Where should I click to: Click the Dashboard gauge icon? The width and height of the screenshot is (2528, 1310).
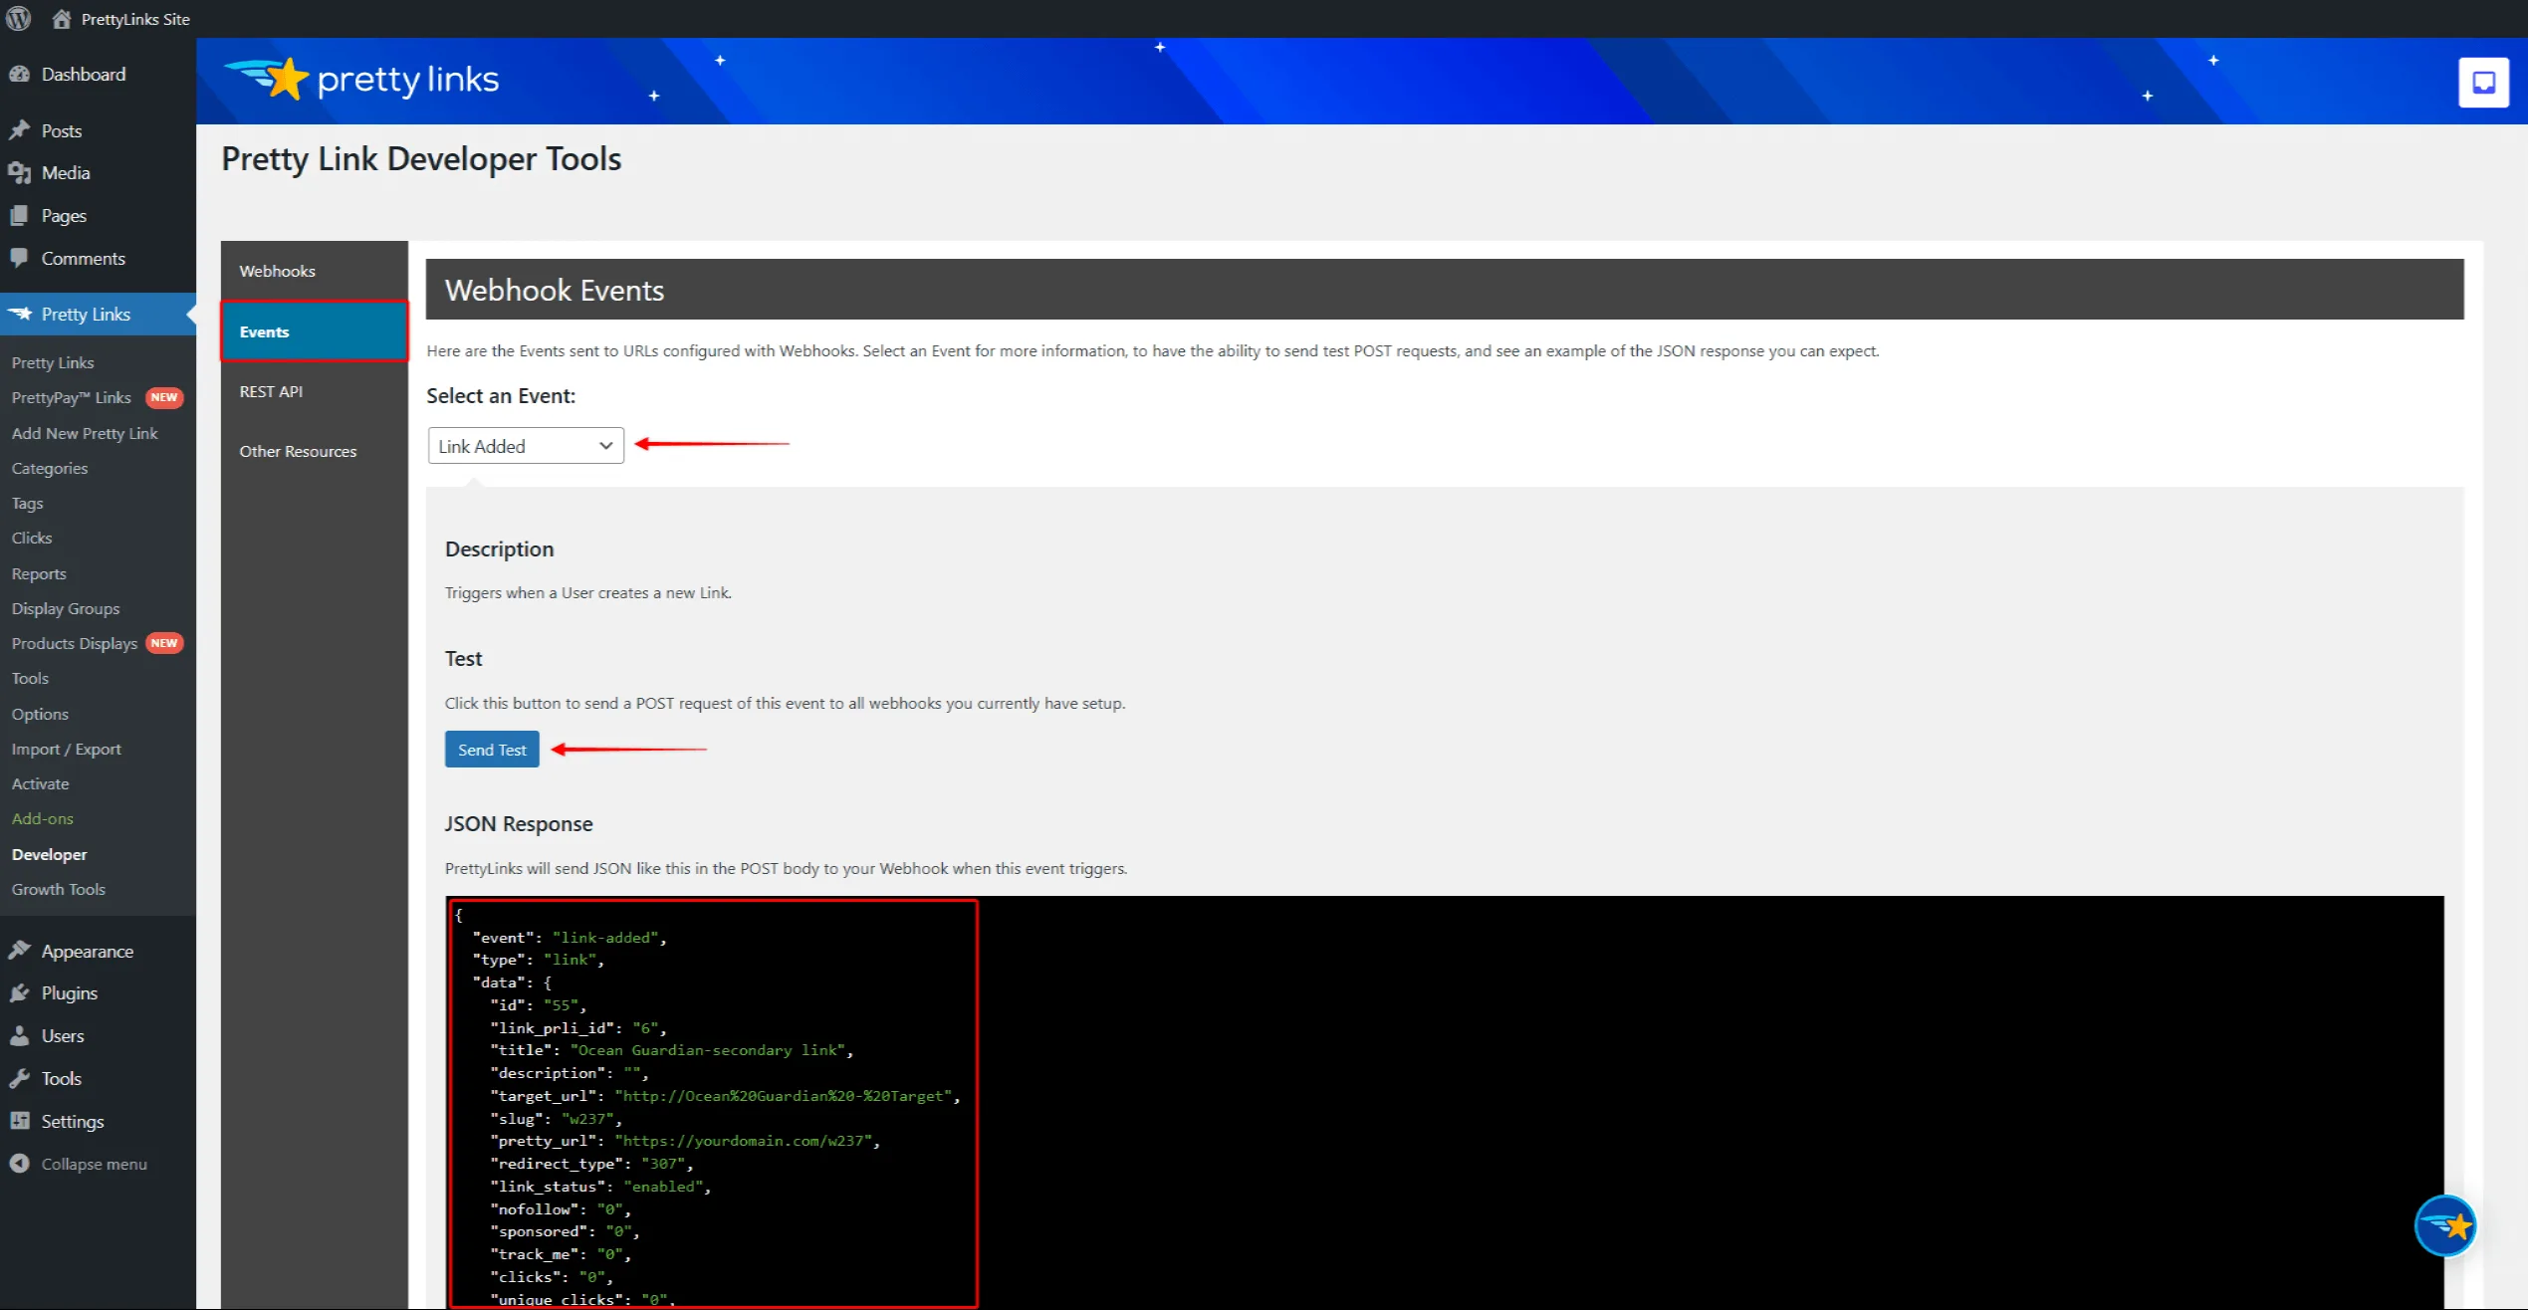[x=19, y=74]
